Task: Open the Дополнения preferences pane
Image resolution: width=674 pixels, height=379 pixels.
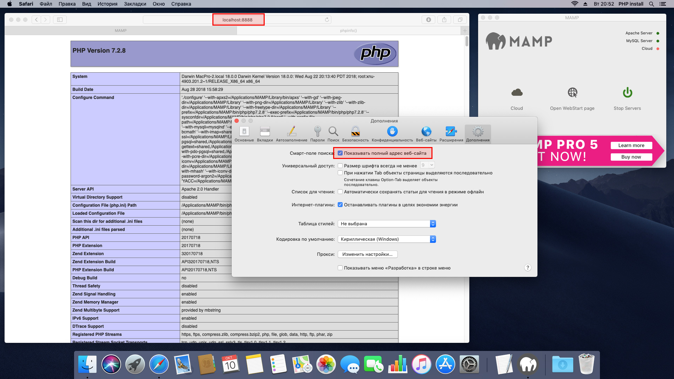Action: pyautogui.click(x=478, y=134)
